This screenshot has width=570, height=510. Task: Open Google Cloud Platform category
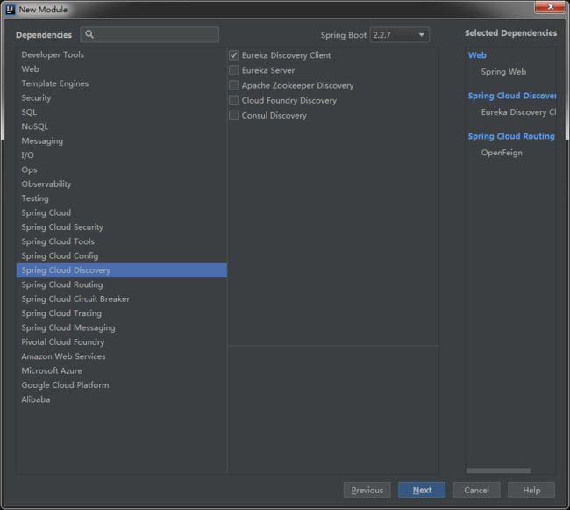coord(121,385)
